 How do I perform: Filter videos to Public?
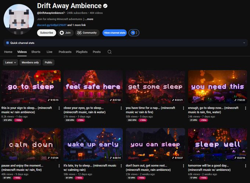[49, 63]
